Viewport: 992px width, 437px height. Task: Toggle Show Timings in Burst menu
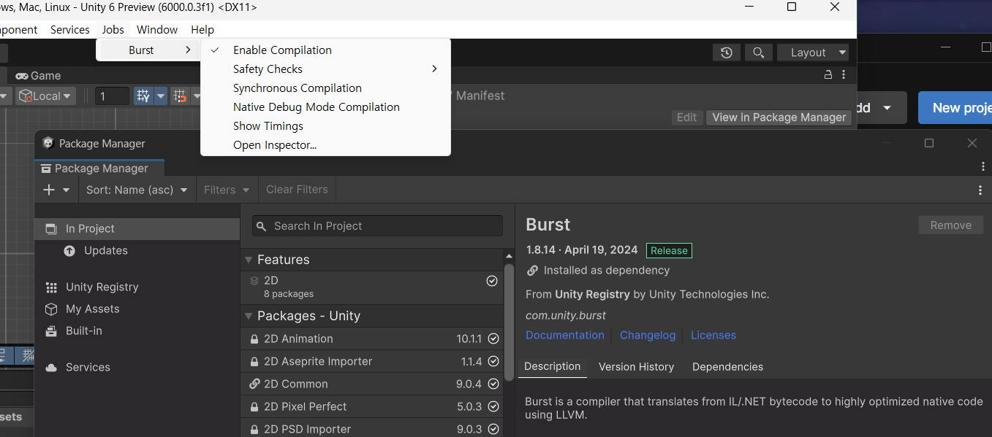coord(325,126)
